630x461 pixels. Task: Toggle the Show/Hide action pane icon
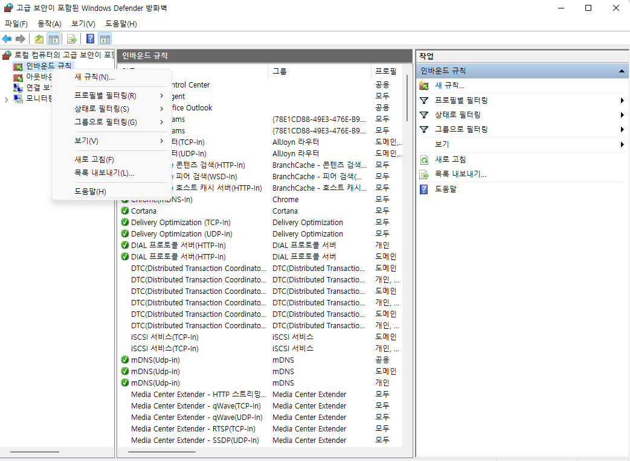point(105,39)
